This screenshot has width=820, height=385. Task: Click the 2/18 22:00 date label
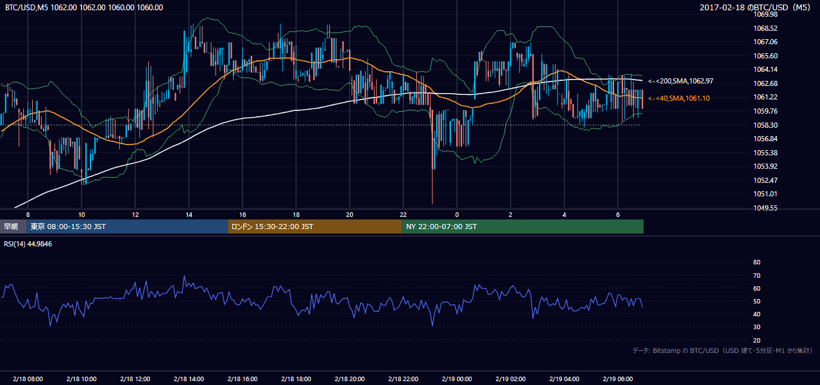[404, 379]
